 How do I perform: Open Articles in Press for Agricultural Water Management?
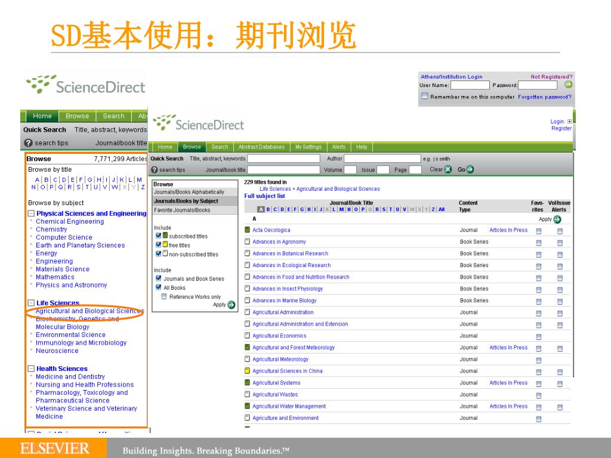pos(508,406)
